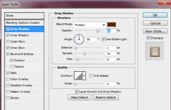Click the New Style... button

coord(155,31)
